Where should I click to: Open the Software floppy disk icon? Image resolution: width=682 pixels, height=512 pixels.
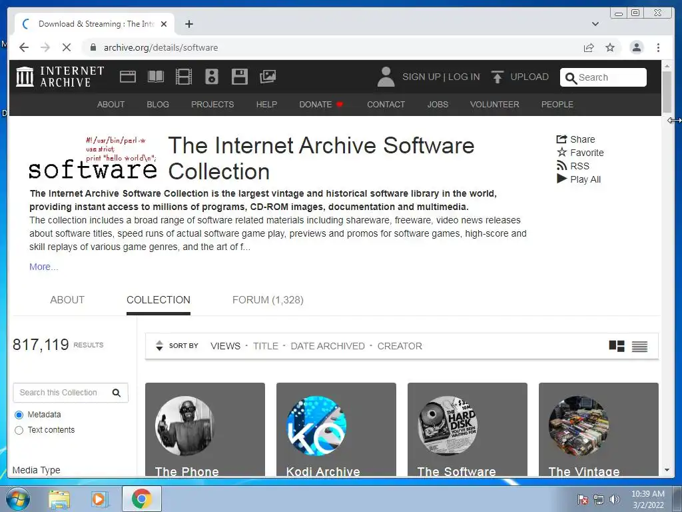pyautogui.click(x=240, y=77)
